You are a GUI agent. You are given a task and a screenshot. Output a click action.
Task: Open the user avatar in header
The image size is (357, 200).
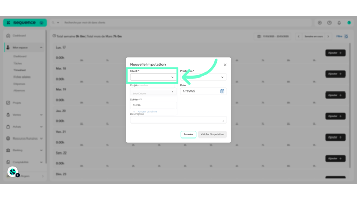[349, 23]
